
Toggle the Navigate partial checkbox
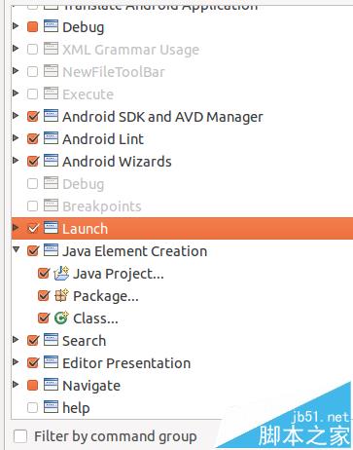pyautogui.click(x=33, y=385)
